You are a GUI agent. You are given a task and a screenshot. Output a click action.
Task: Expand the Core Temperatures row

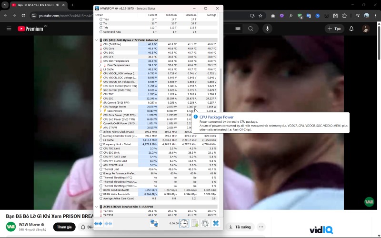[x=100, y=65]
